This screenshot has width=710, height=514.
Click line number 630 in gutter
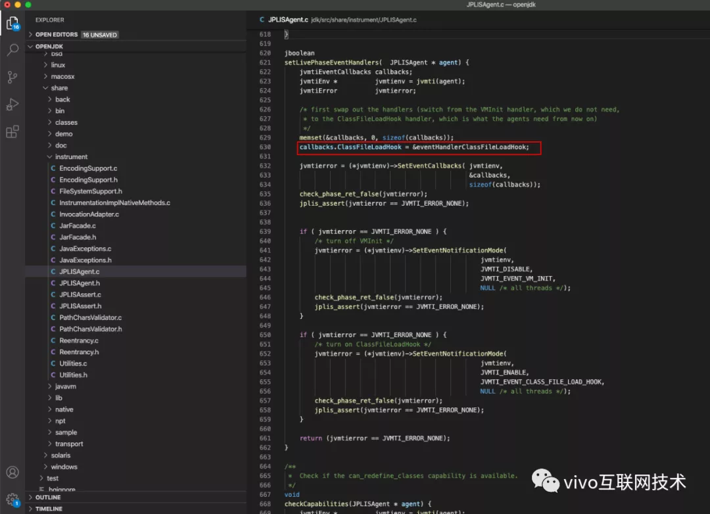(265, 147)
